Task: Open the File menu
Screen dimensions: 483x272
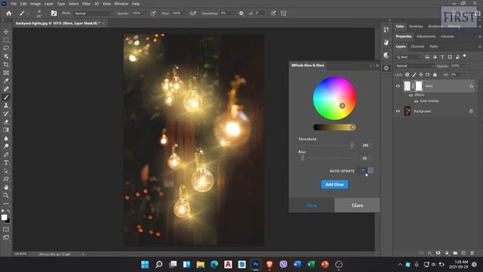Action: click(14, 4)
